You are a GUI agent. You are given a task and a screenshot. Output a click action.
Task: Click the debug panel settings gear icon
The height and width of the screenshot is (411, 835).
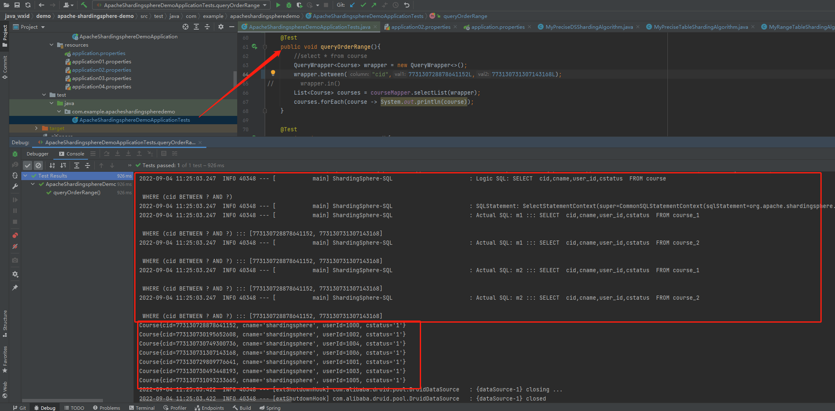coord(15,274)
